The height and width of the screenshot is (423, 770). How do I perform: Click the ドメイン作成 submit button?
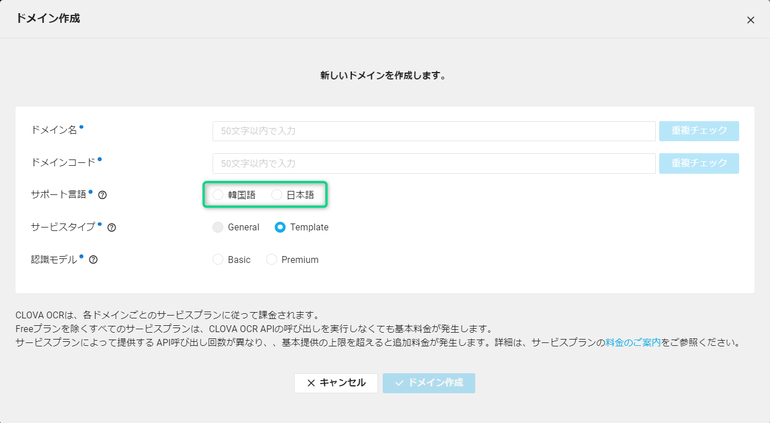click(x=429, y=383)
